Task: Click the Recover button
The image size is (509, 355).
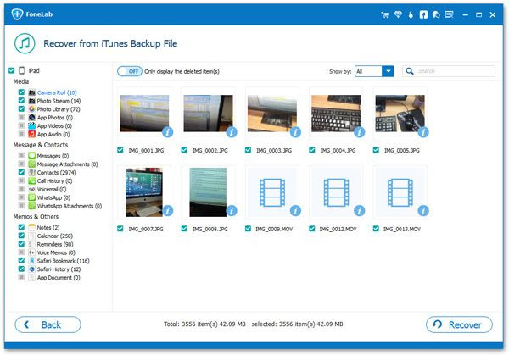Action: coord(459,324)
